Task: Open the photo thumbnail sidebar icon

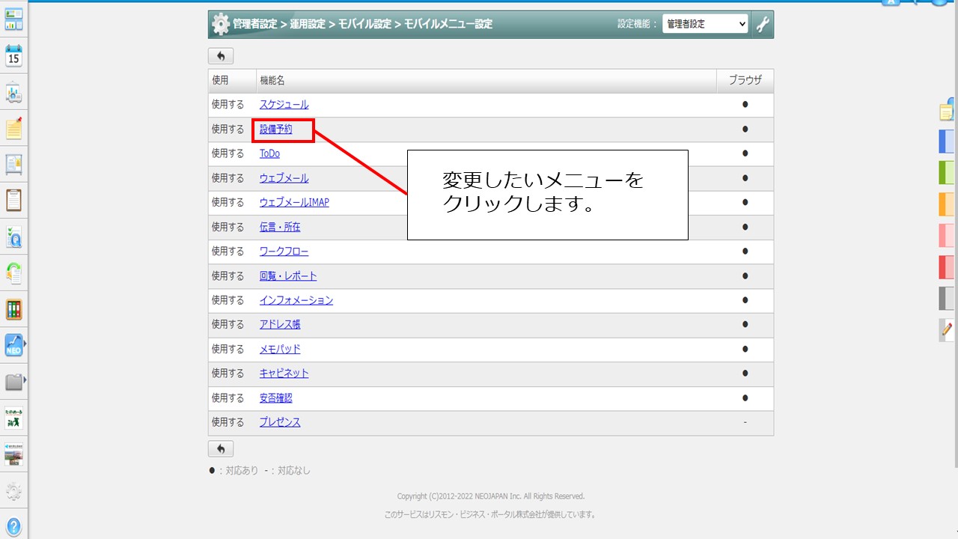Action: (x=13, y=454)
